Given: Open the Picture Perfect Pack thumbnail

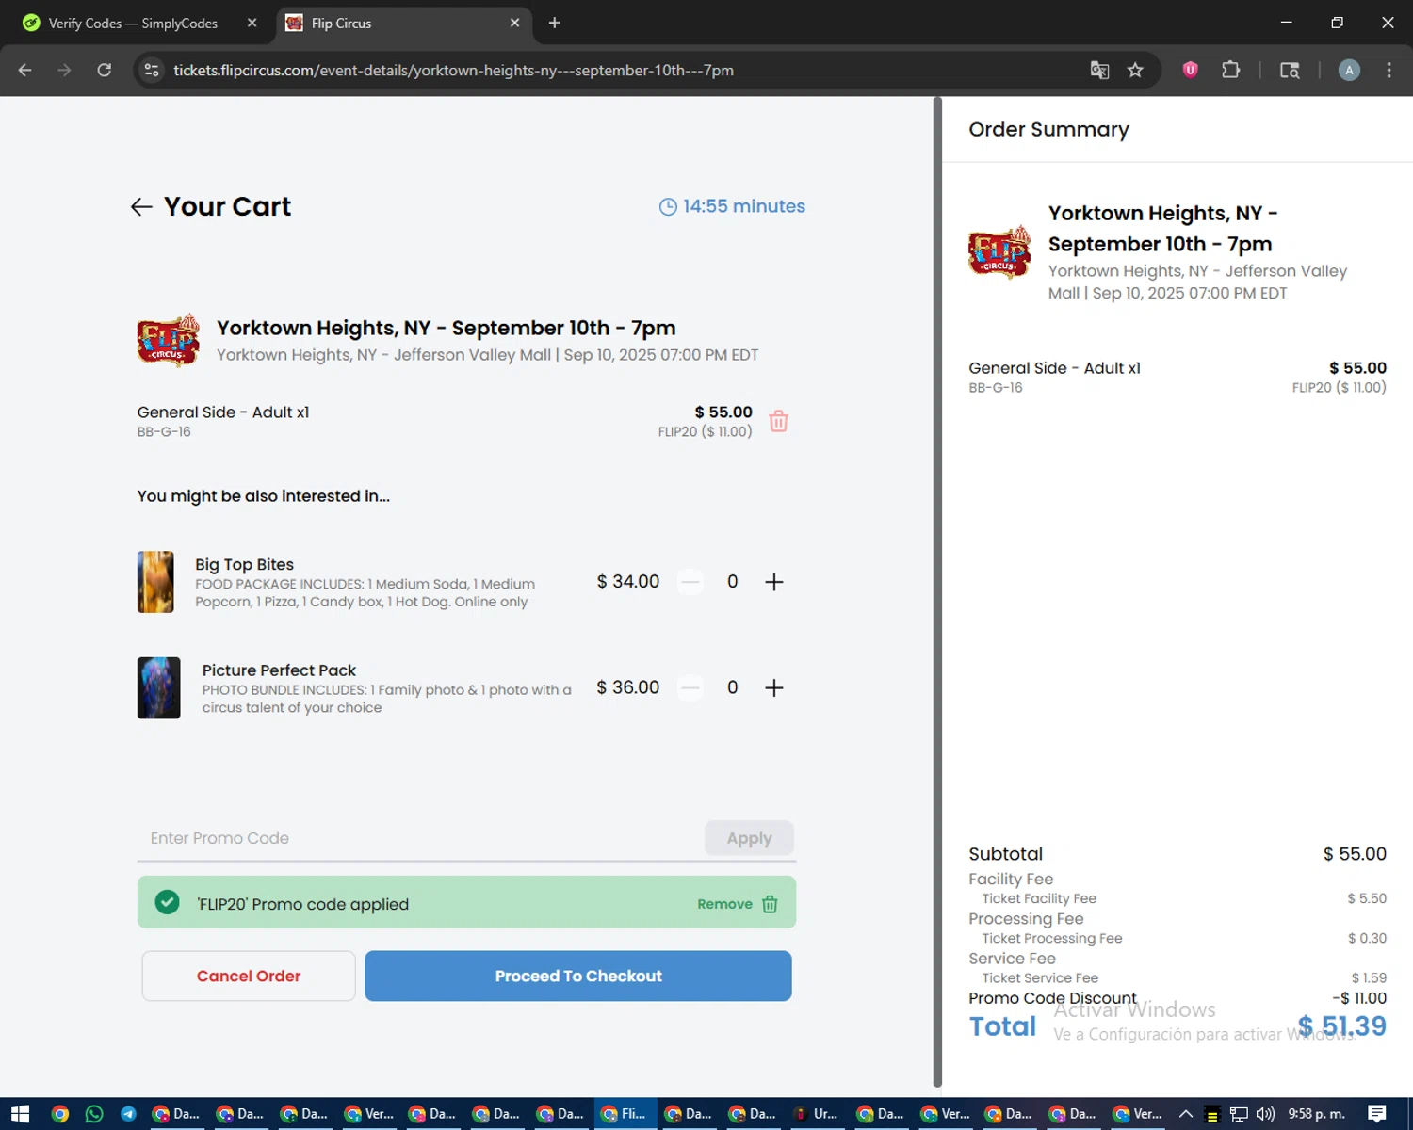Looking at the screenshot, I should [158, 687].
